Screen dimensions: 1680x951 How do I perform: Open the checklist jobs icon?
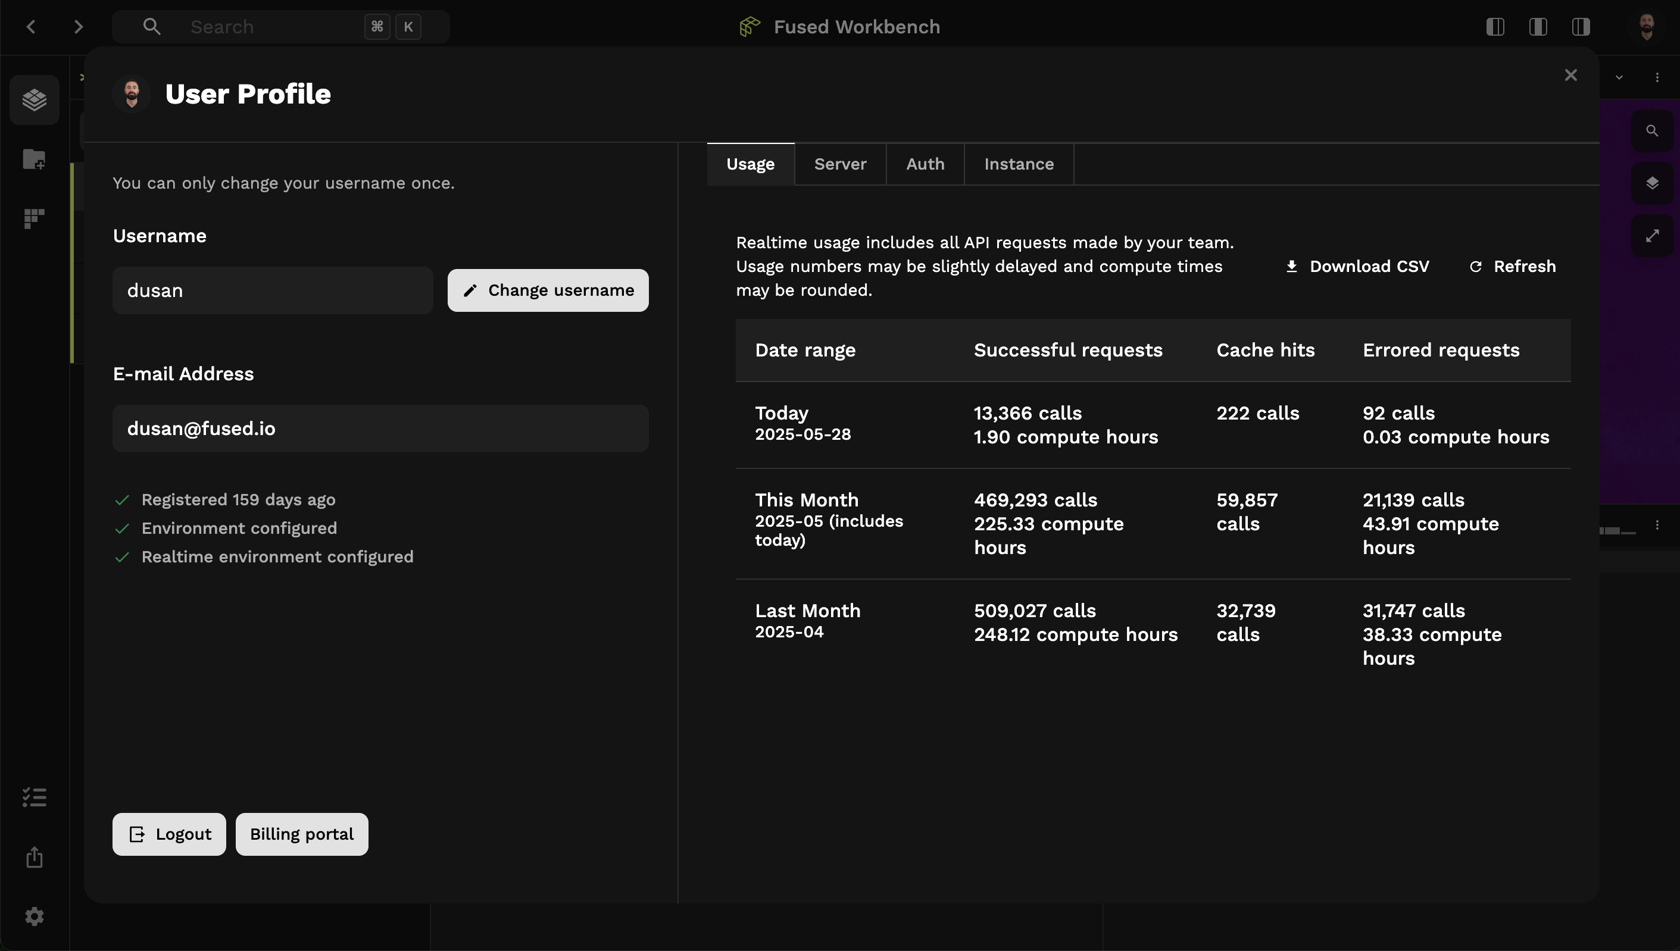click(34, 797)
